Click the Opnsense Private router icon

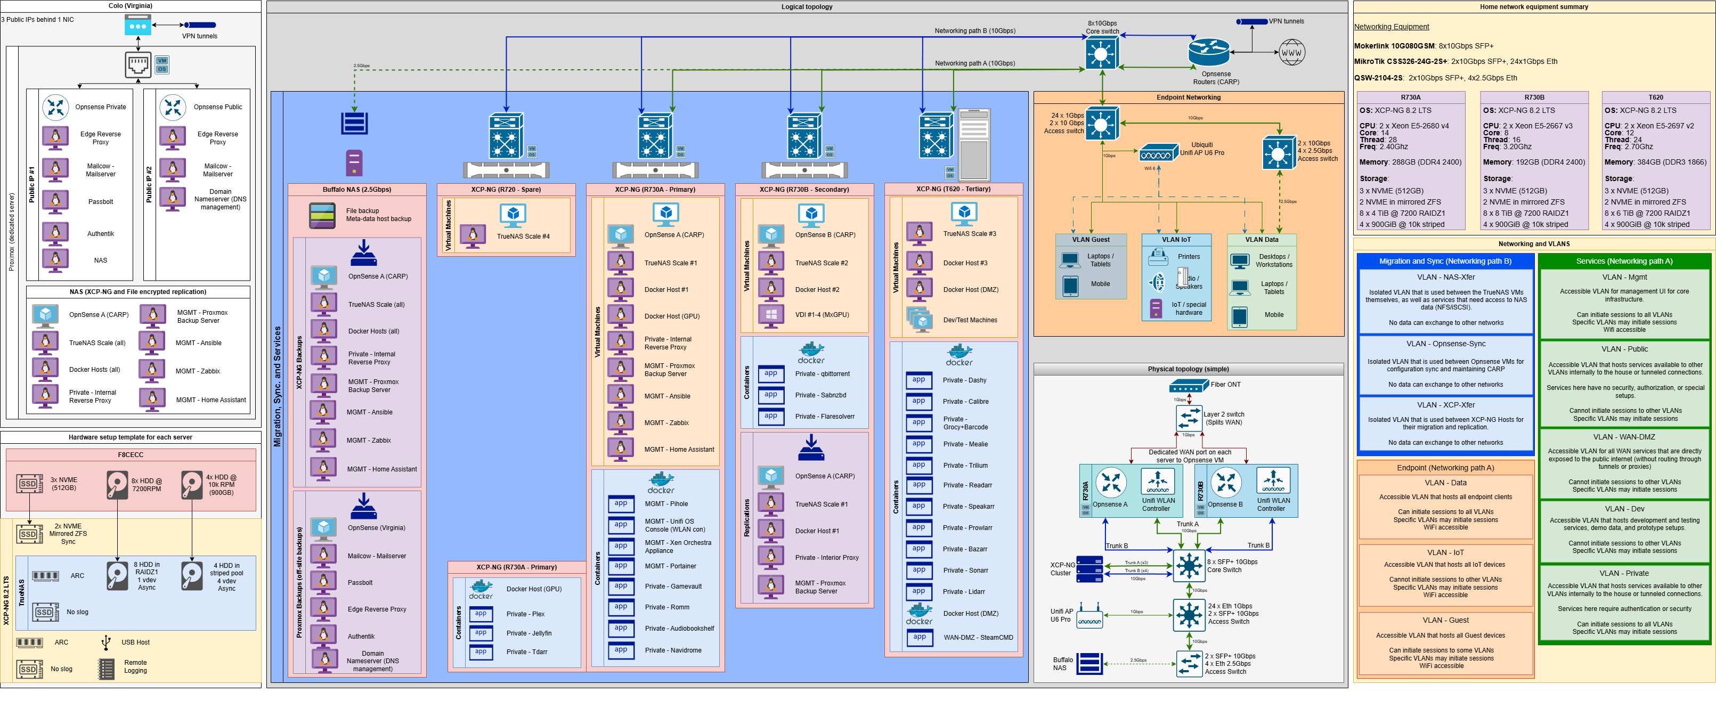click(55, 107)
